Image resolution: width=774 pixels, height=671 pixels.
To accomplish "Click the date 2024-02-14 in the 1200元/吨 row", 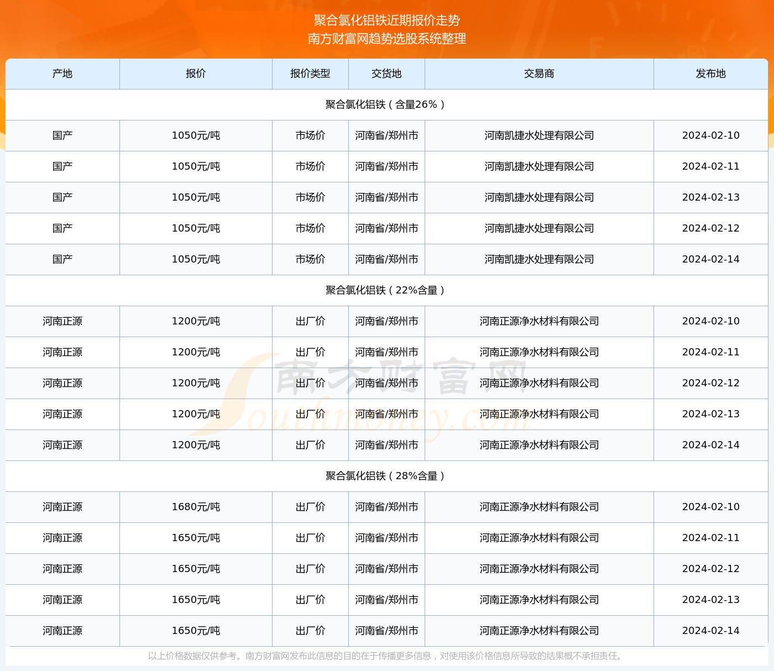I will click(711, 445).
